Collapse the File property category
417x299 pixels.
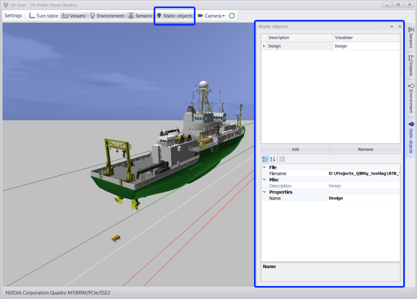(265, 167)
